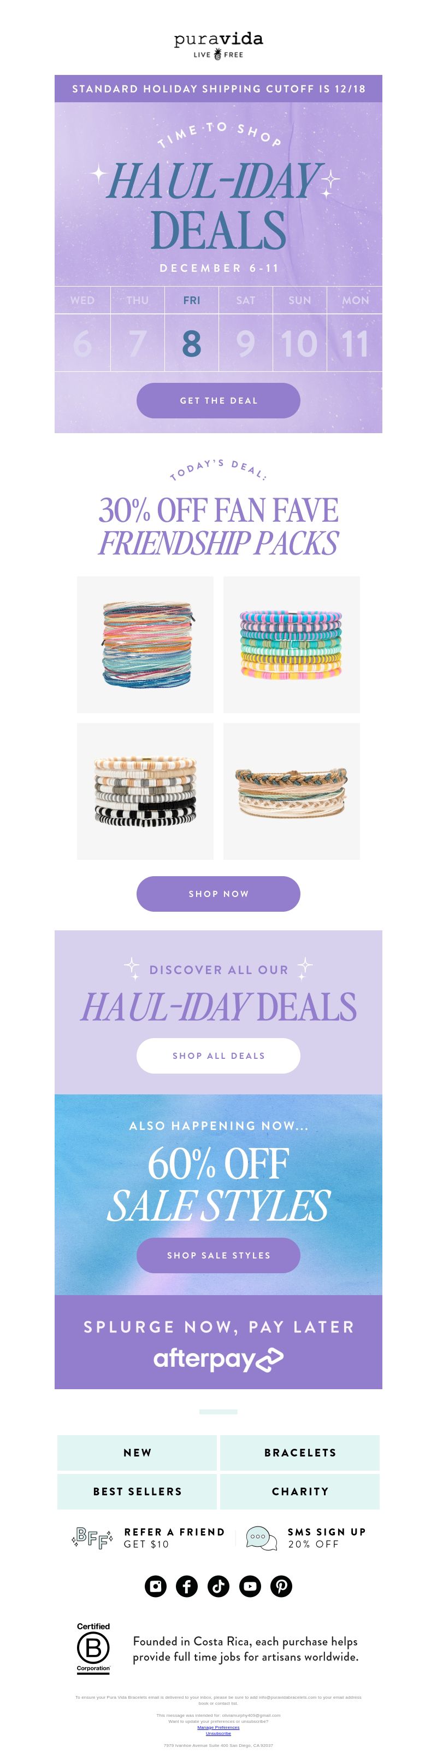Image resolution: width=437 pixels, height=1754 pixels.
Task: Open the TikTok social icon
Action: 218,1586
